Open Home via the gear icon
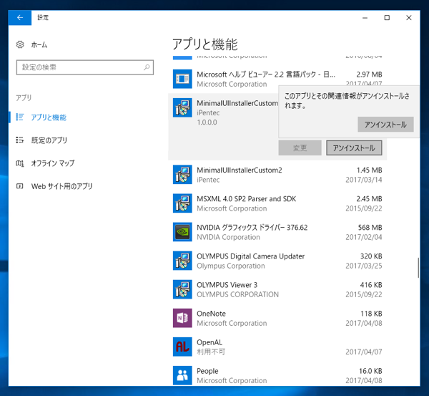 20,44
